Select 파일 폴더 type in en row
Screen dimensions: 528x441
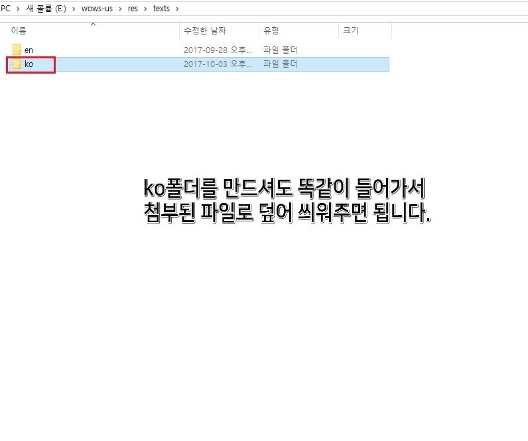point(280,50)
